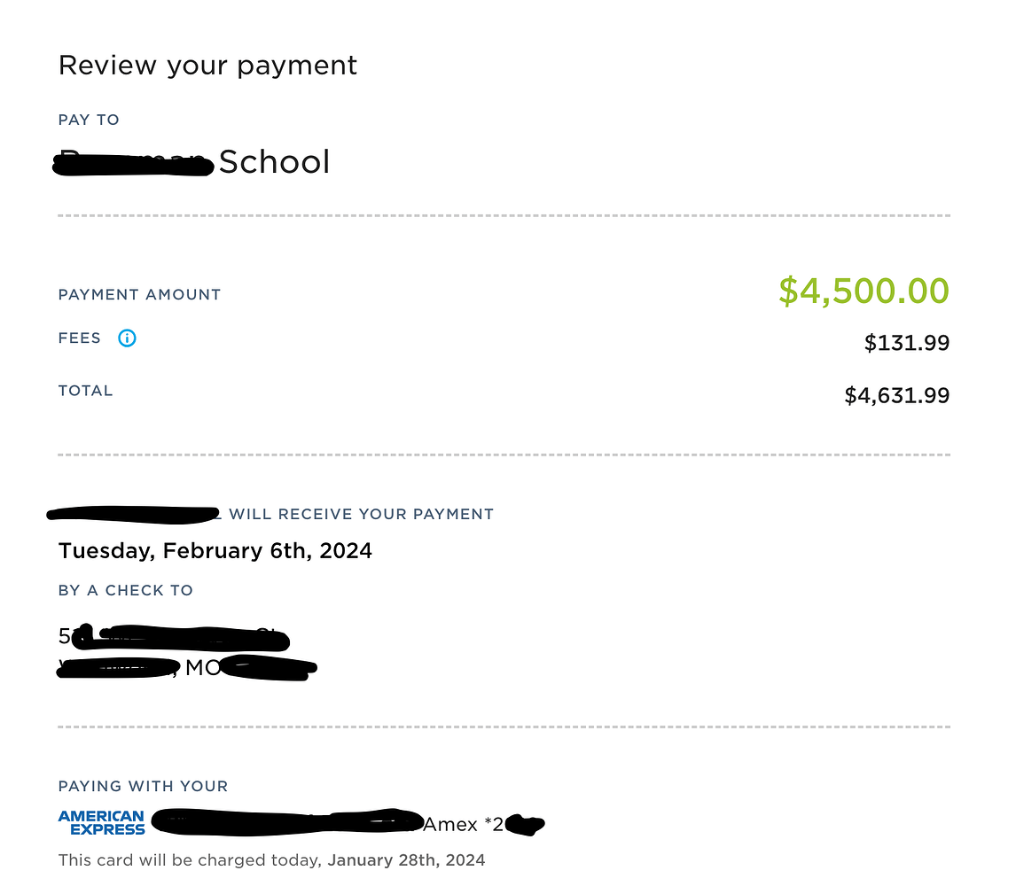The image size is (1016, 886).
Task: Click the Tuesday, February 6th, 2024 delivery date
Action: pos(215,551)
